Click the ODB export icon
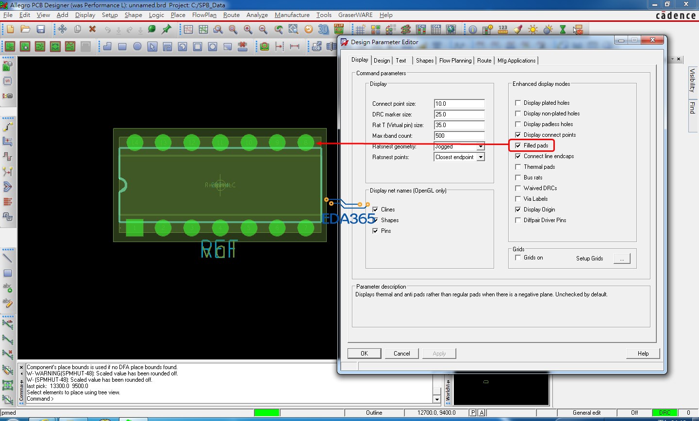The image size is (699, 421). pyautogui.click(x=317, y=47)
